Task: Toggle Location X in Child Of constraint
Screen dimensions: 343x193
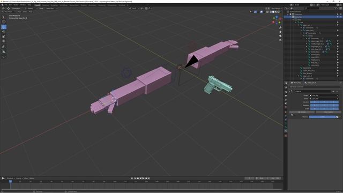Action: click(315, 102)
